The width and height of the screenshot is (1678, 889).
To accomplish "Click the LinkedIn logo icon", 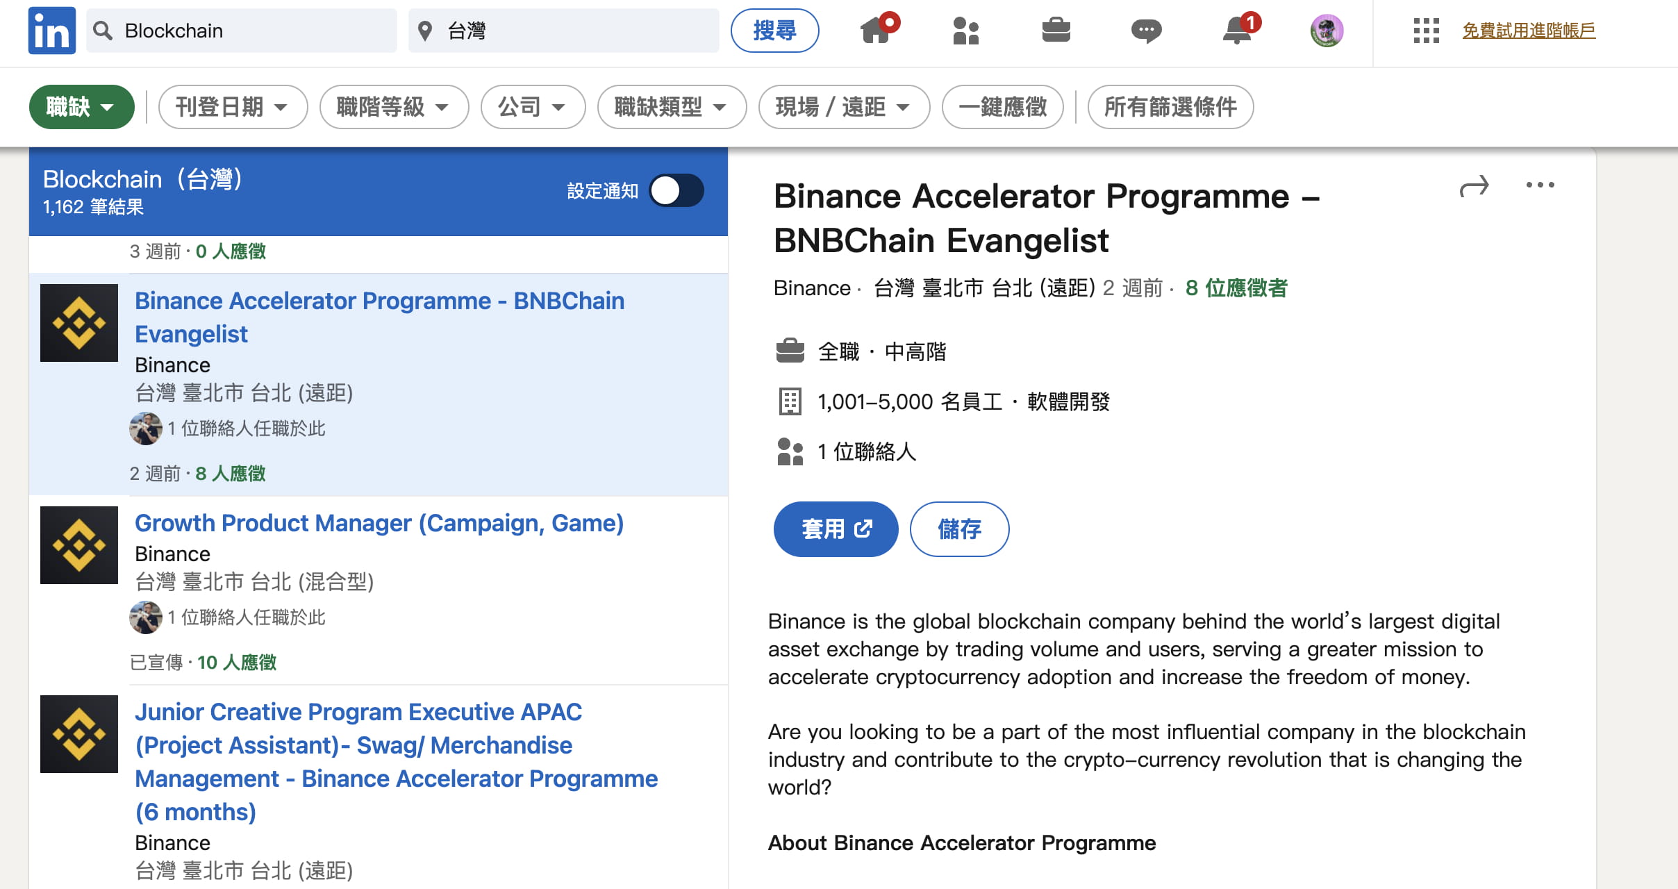I will (x=51, y=31).
